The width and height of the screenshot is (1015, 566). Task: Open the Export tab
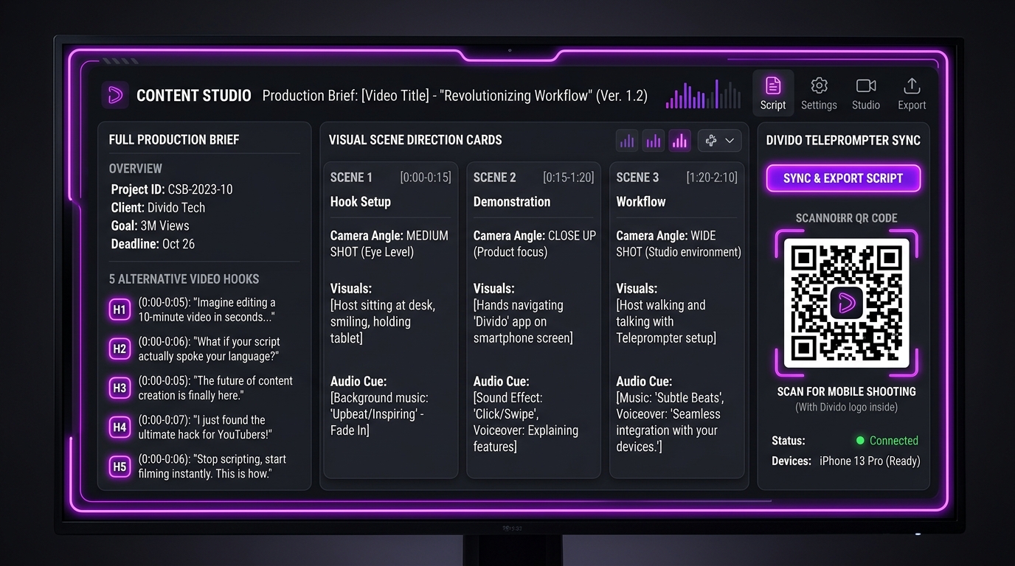(912, 94)
